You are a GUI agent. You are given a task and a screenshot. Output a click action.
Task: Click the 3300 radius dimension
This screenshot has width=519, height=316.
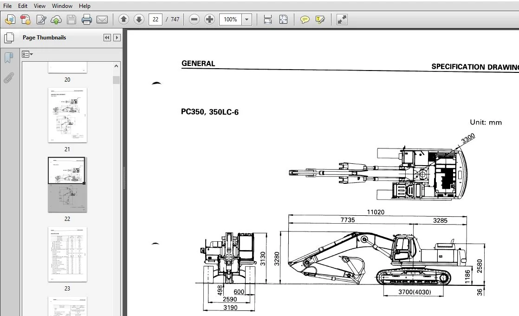[468, 138]
